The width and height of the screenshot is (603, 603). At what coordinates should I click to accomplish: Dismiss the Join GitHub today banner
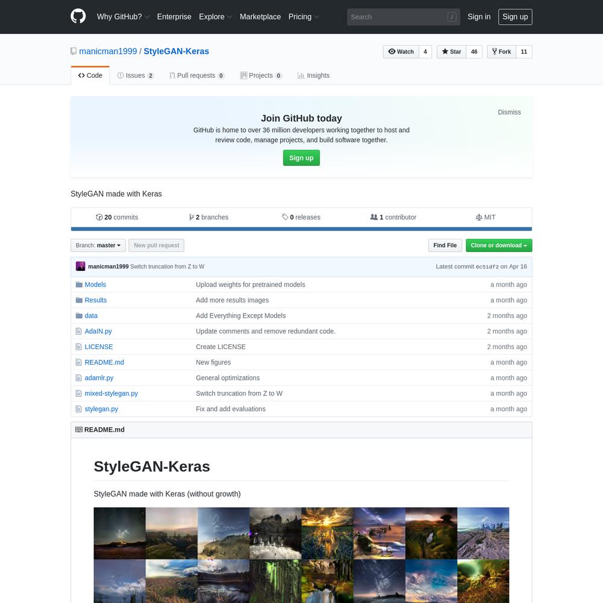point(509,112)
